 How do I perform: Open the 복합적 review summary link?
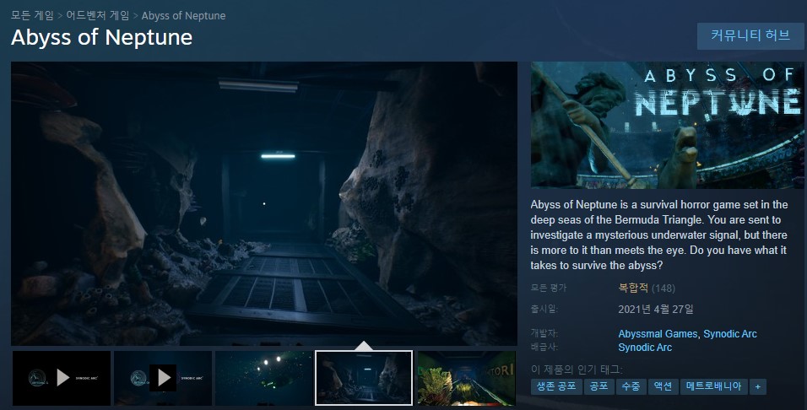(x=633, y=288)
